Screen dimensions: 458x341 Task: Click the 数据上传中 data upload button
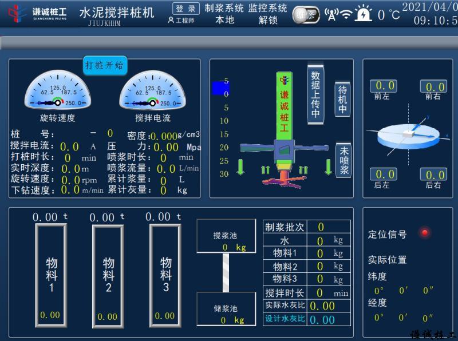tap(315, 93)
